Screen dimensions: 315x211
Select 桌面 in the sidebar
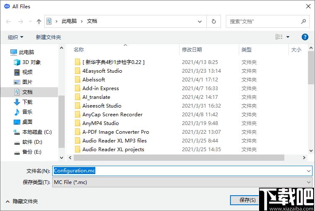pyautogui.click(x=23, y=122)
